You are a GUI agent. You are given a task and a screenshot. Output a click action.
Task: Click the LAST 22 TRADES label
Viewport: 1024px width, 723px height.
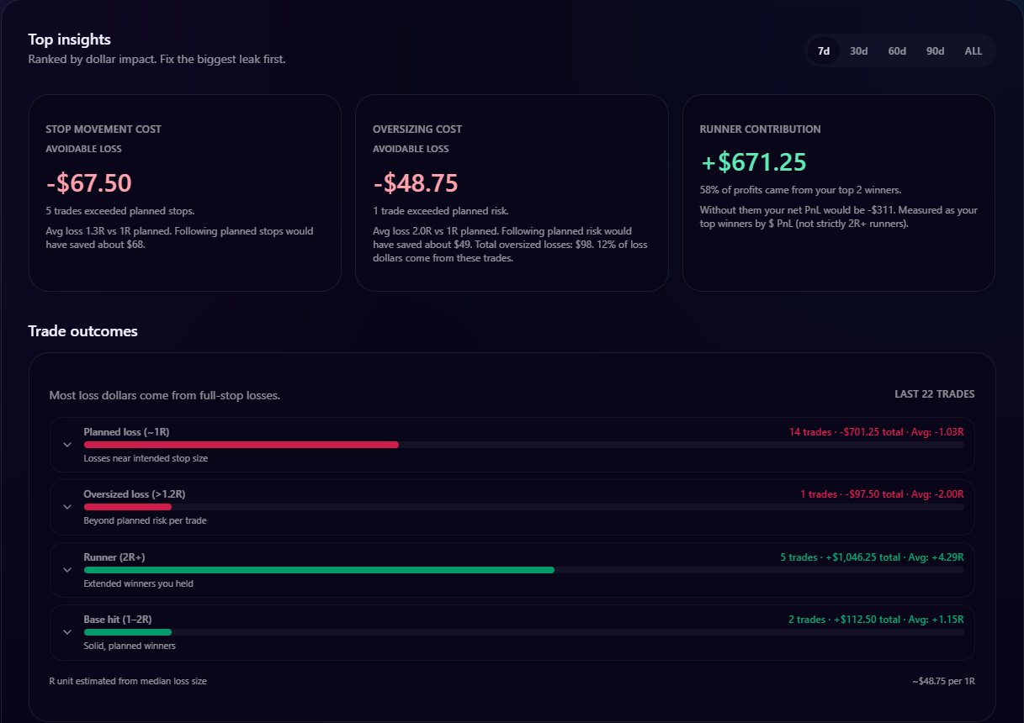coord(935,393)
